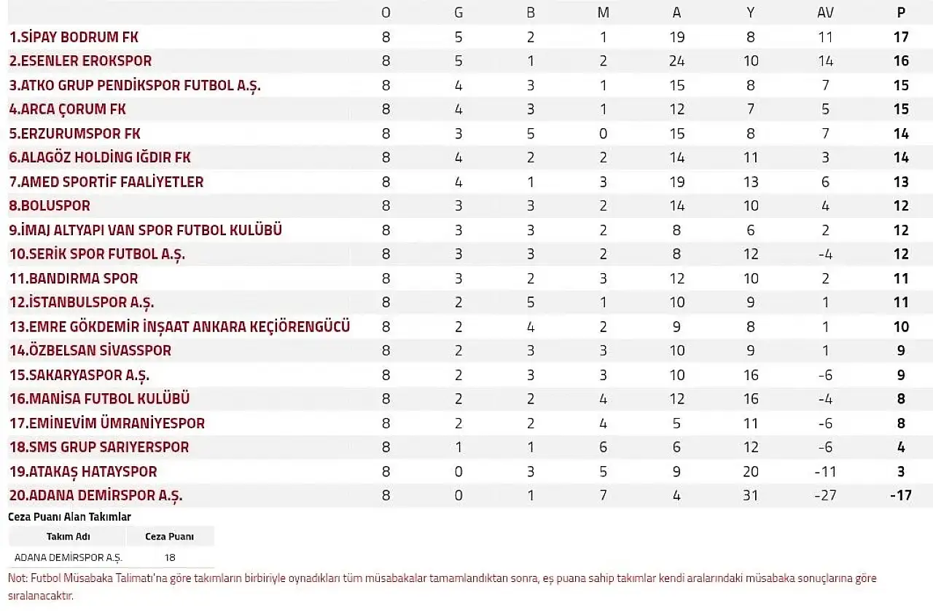Click the P points column header
The image size is (933, 611).
click(901, 12)
